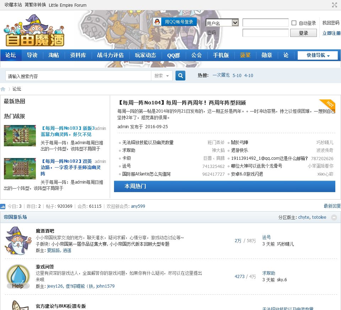Open the 菠菜 navigation tab
The image size is (341, 310).
[x=245, y=55]
